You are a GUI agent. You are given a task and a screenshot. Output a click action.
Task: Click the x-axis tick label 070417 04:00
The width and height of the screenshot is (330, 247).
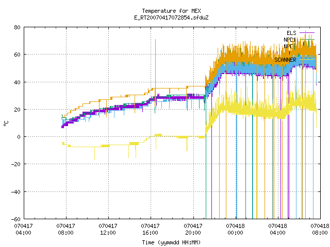[x=23, y=229]
